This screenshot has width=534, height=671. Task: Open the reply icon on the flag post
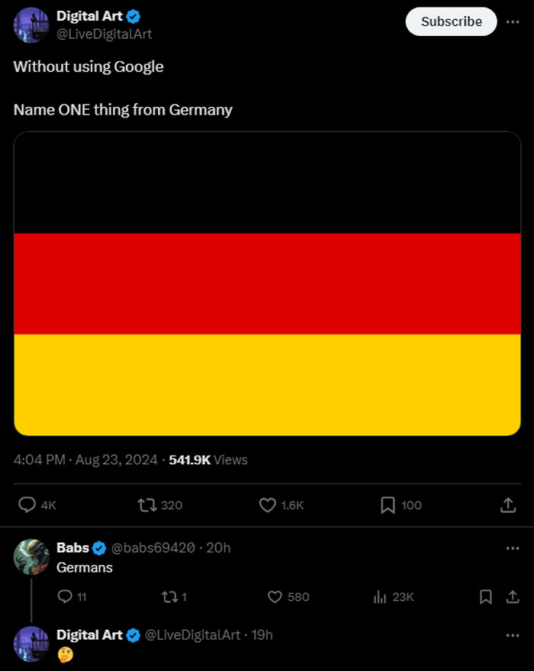[28, 505]
